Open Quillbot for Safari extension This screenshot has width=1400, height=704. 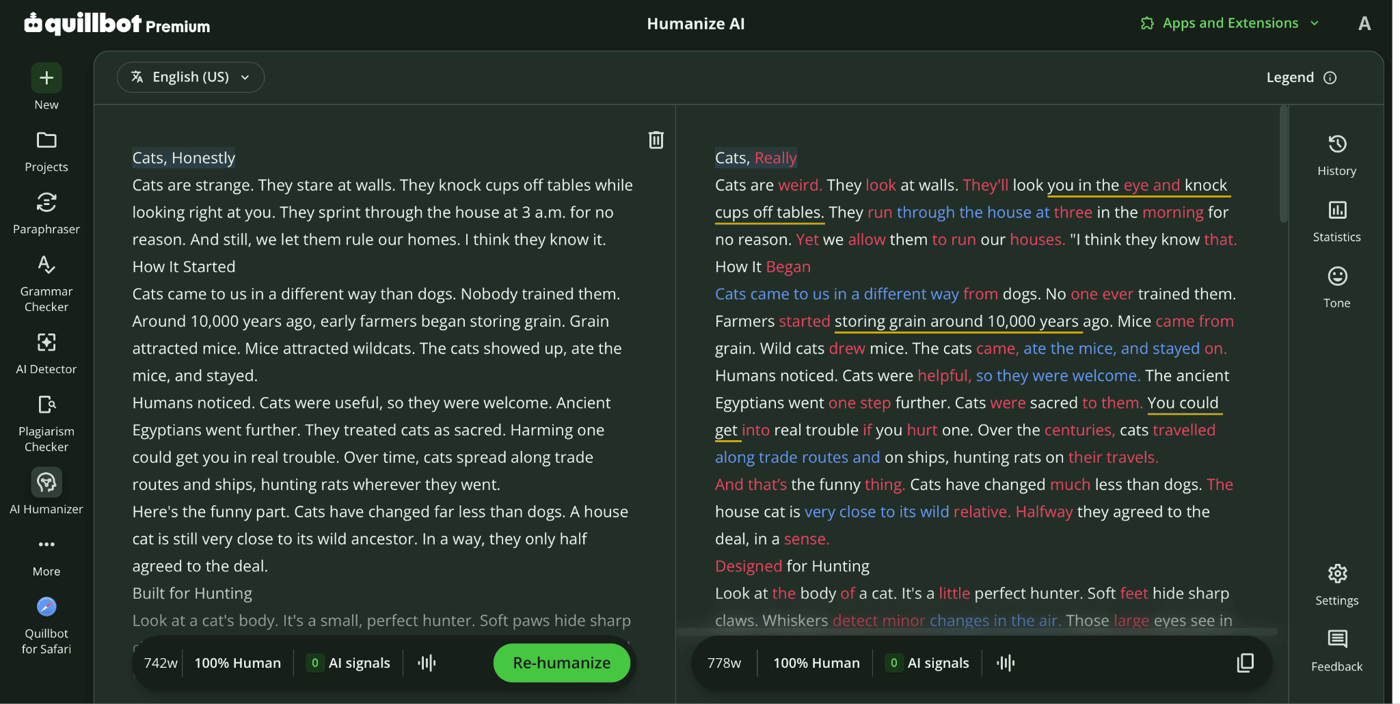coord(46,626)
